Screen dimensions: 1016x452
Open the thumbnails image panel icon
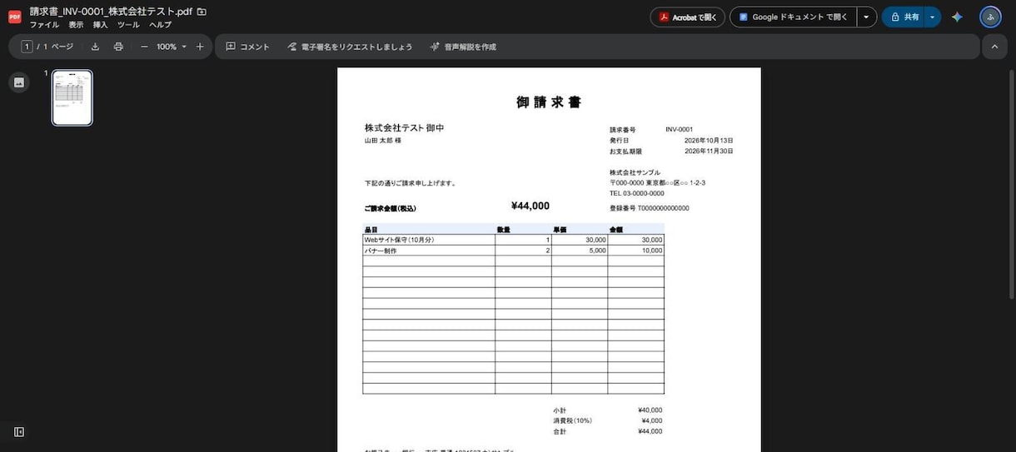click(x=19, y=82)
